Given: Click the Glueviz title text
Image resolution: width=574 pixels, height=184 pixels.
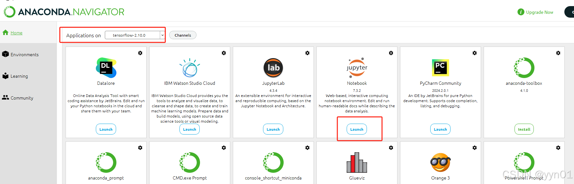Looking at the screenshot, I should click(x=357, y=178).
